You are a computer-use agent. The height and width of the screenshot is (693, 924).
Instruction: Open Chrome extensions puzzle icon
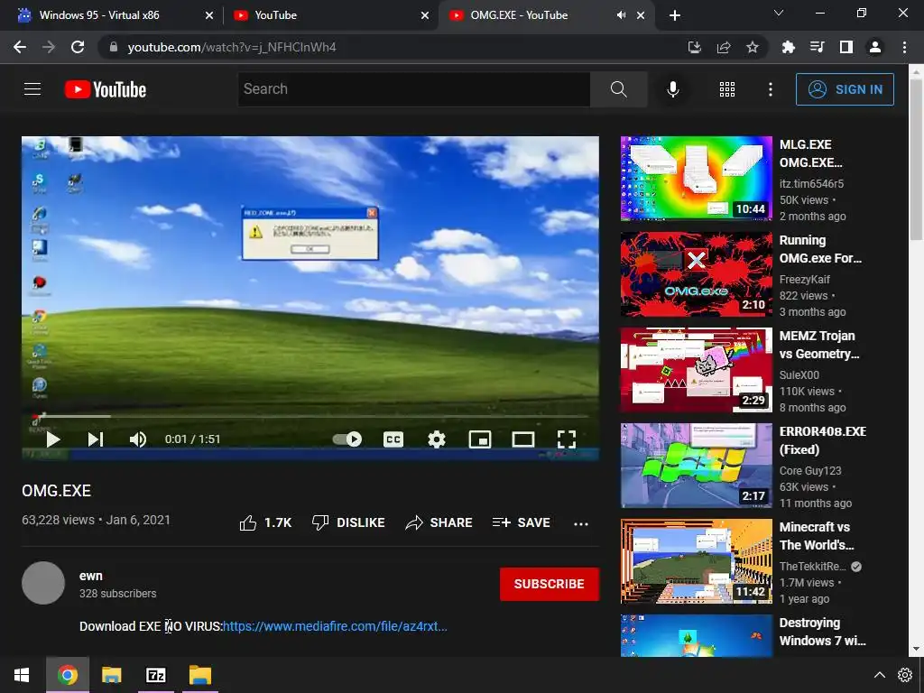pyautogui.click(x=789, y=47)
